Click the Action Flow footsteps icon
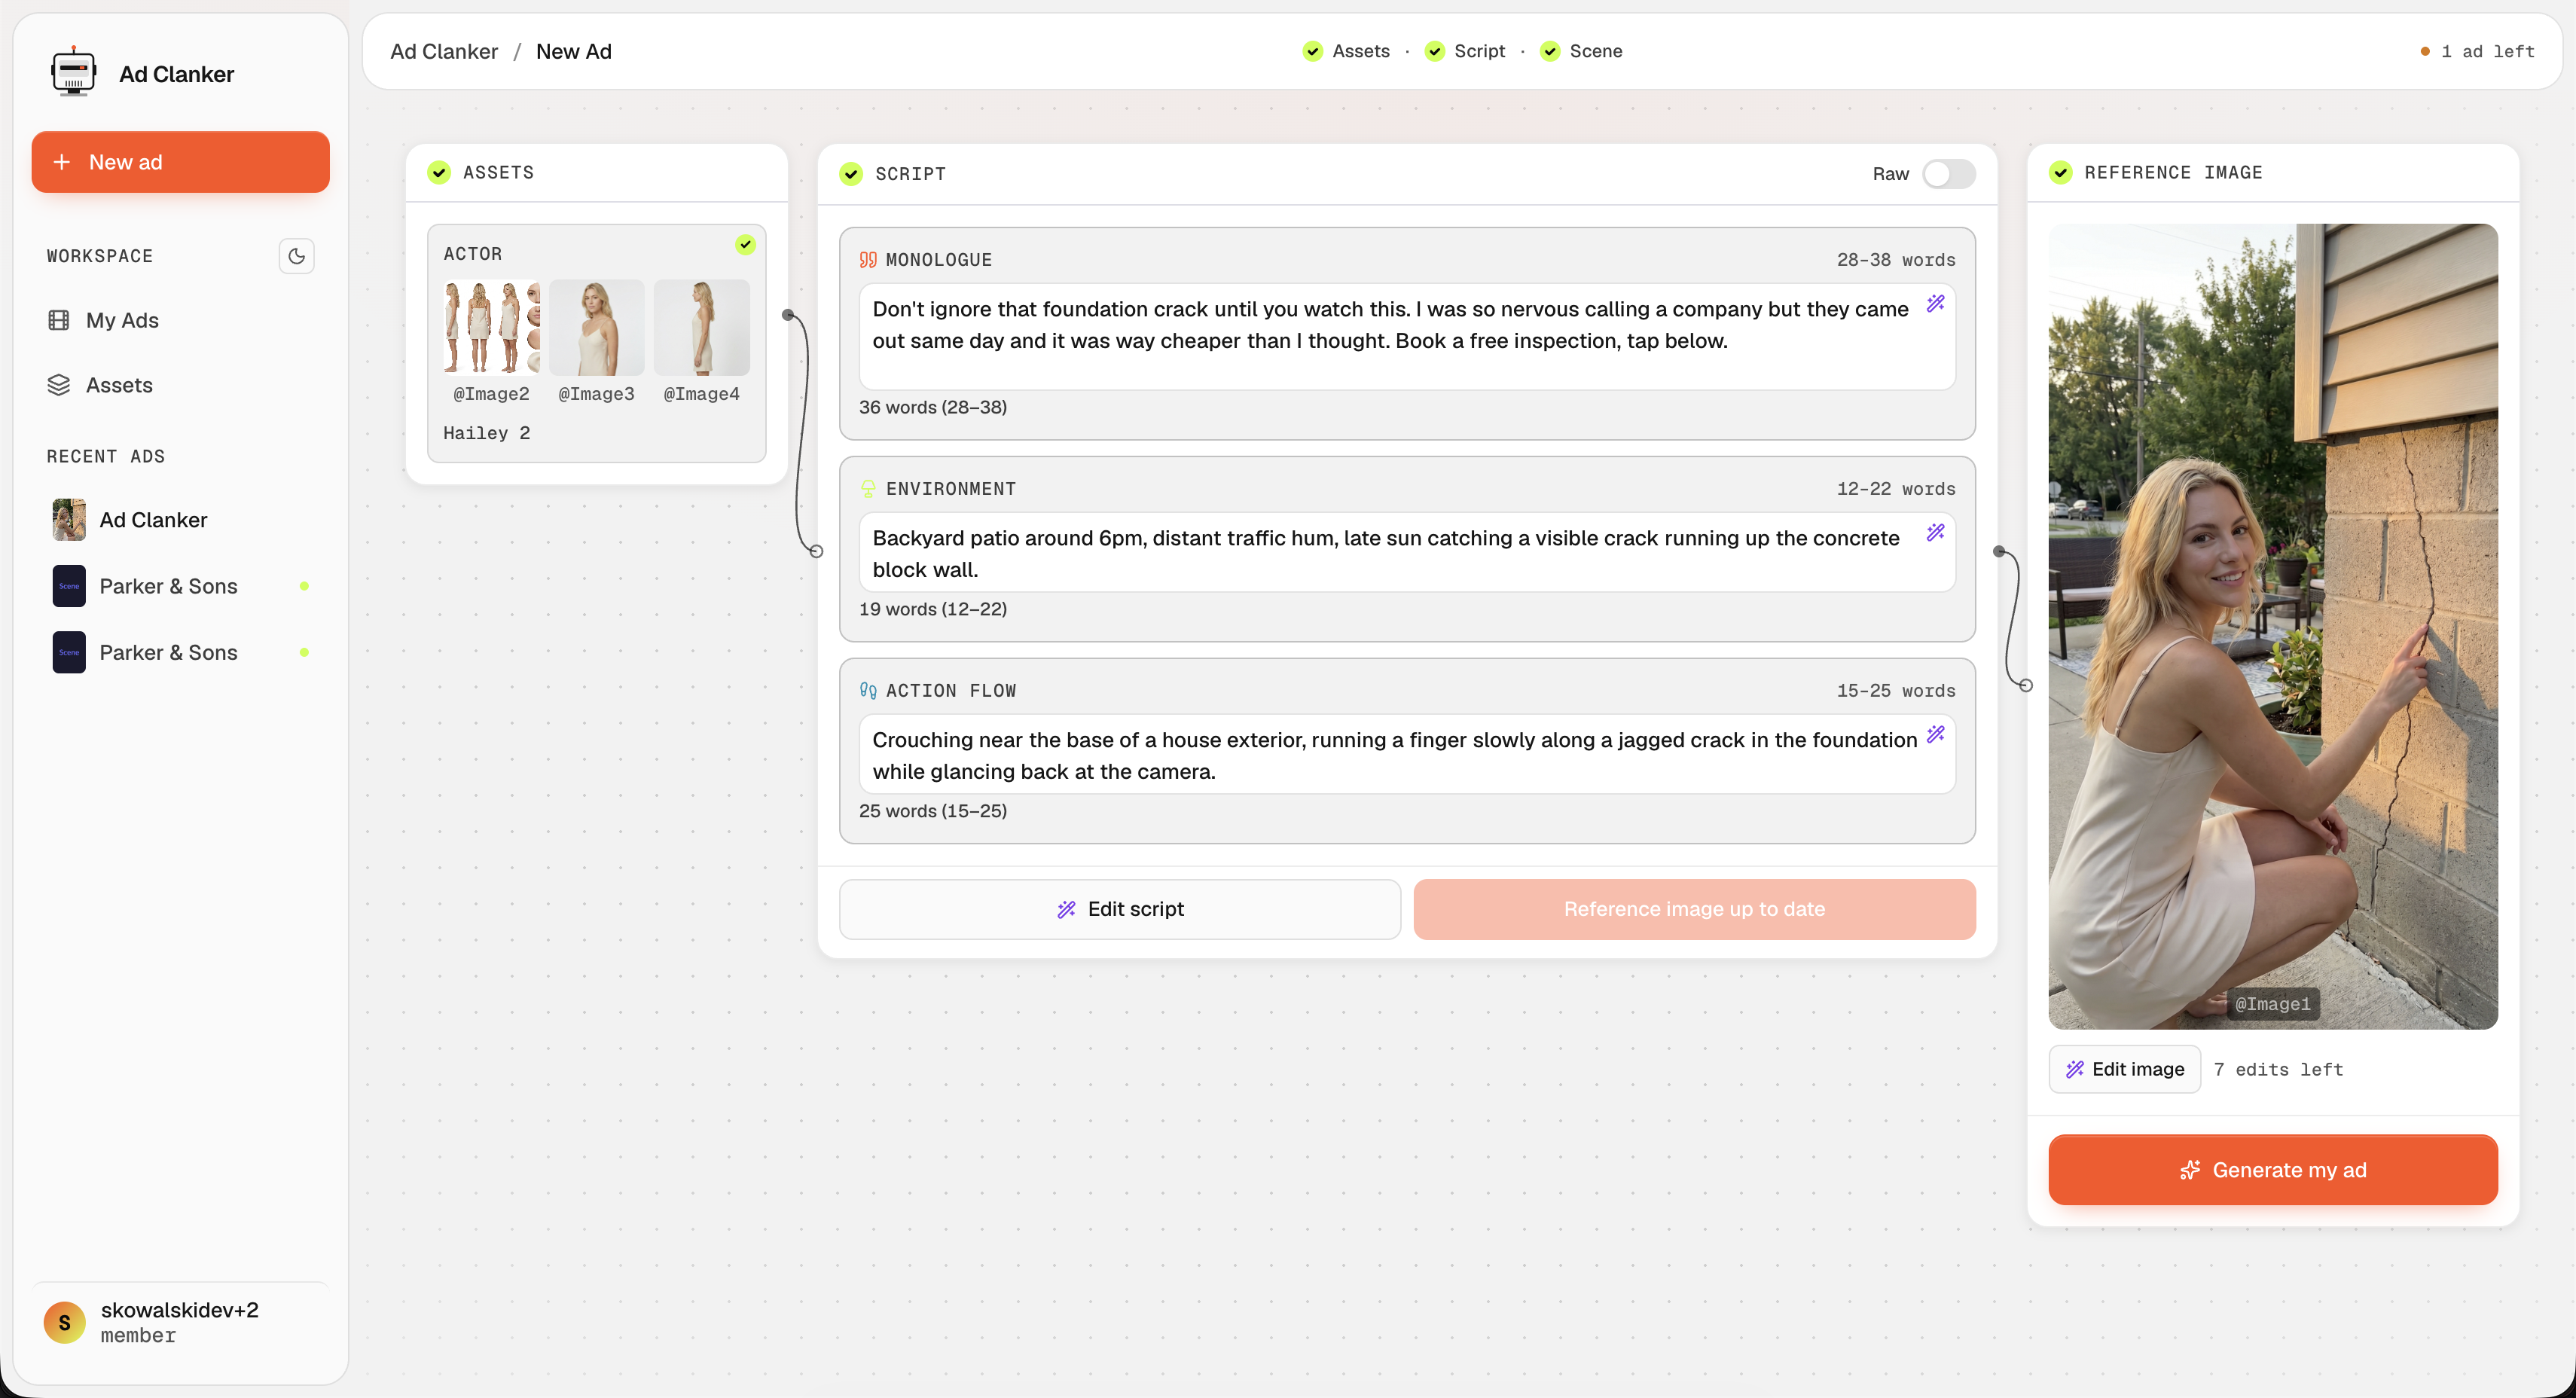 (x=868, y=691)
